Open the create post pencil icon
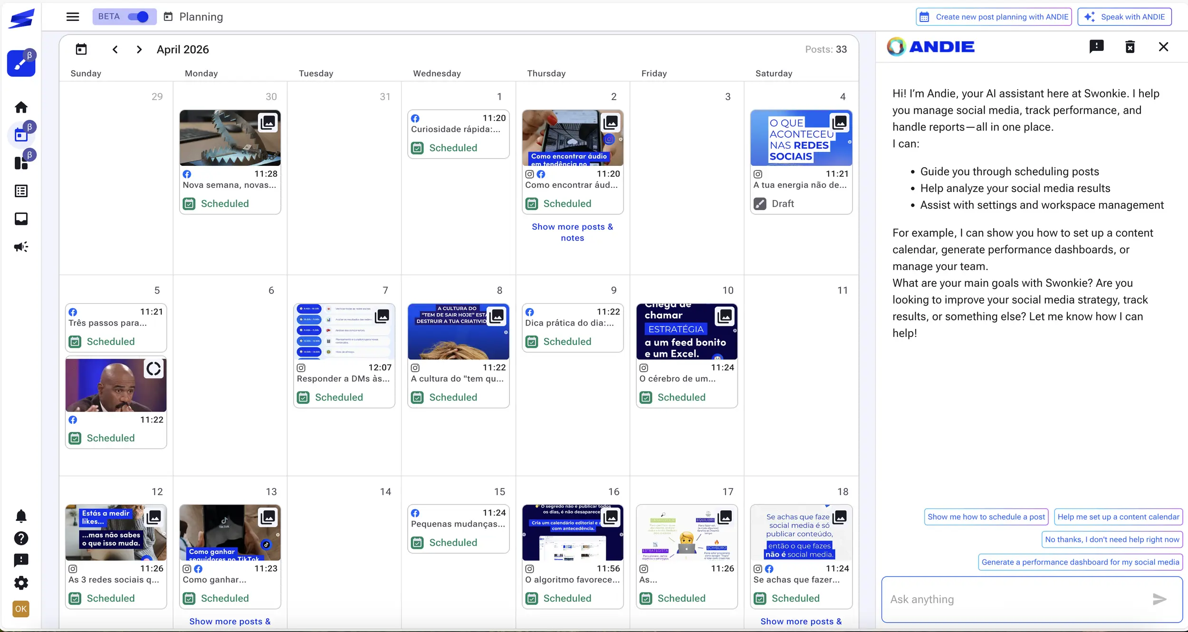Screen dimensions: 1188x632 point(21,63)
